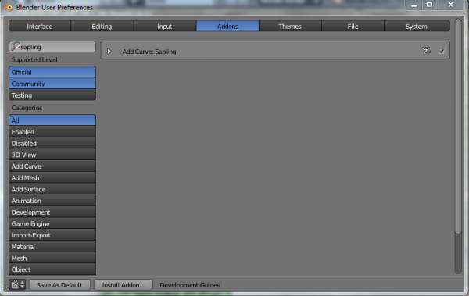Select the Mesh category

coord(52,258)
